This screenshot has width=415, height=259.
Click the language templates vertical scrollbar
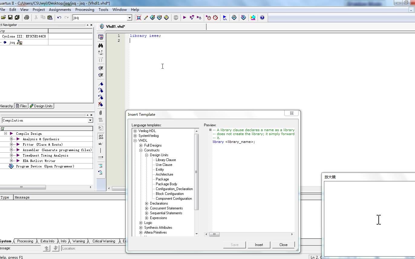tap(197, 172)
